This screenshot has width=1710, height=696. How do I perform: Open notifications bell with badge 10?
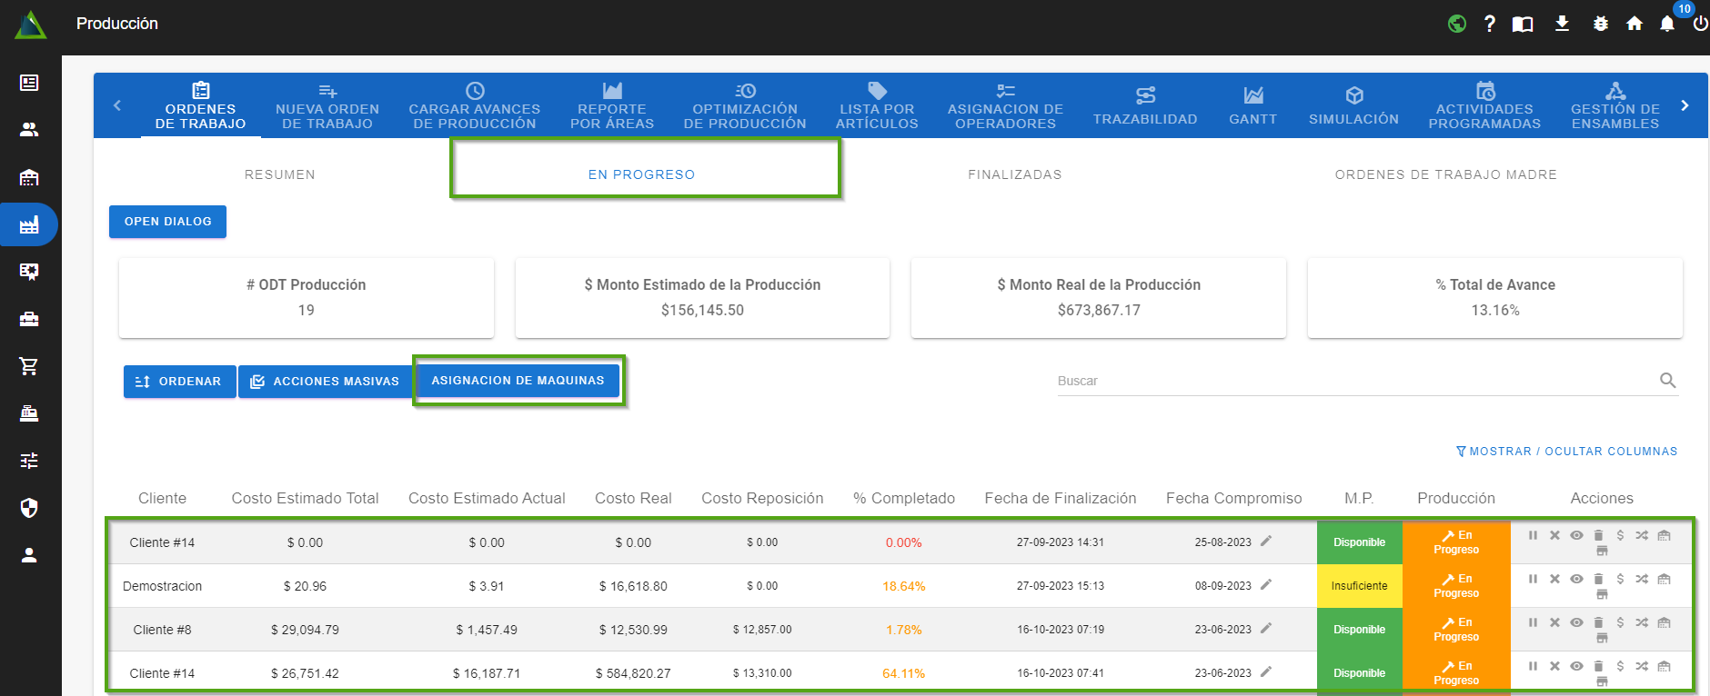coord(1667,24)
